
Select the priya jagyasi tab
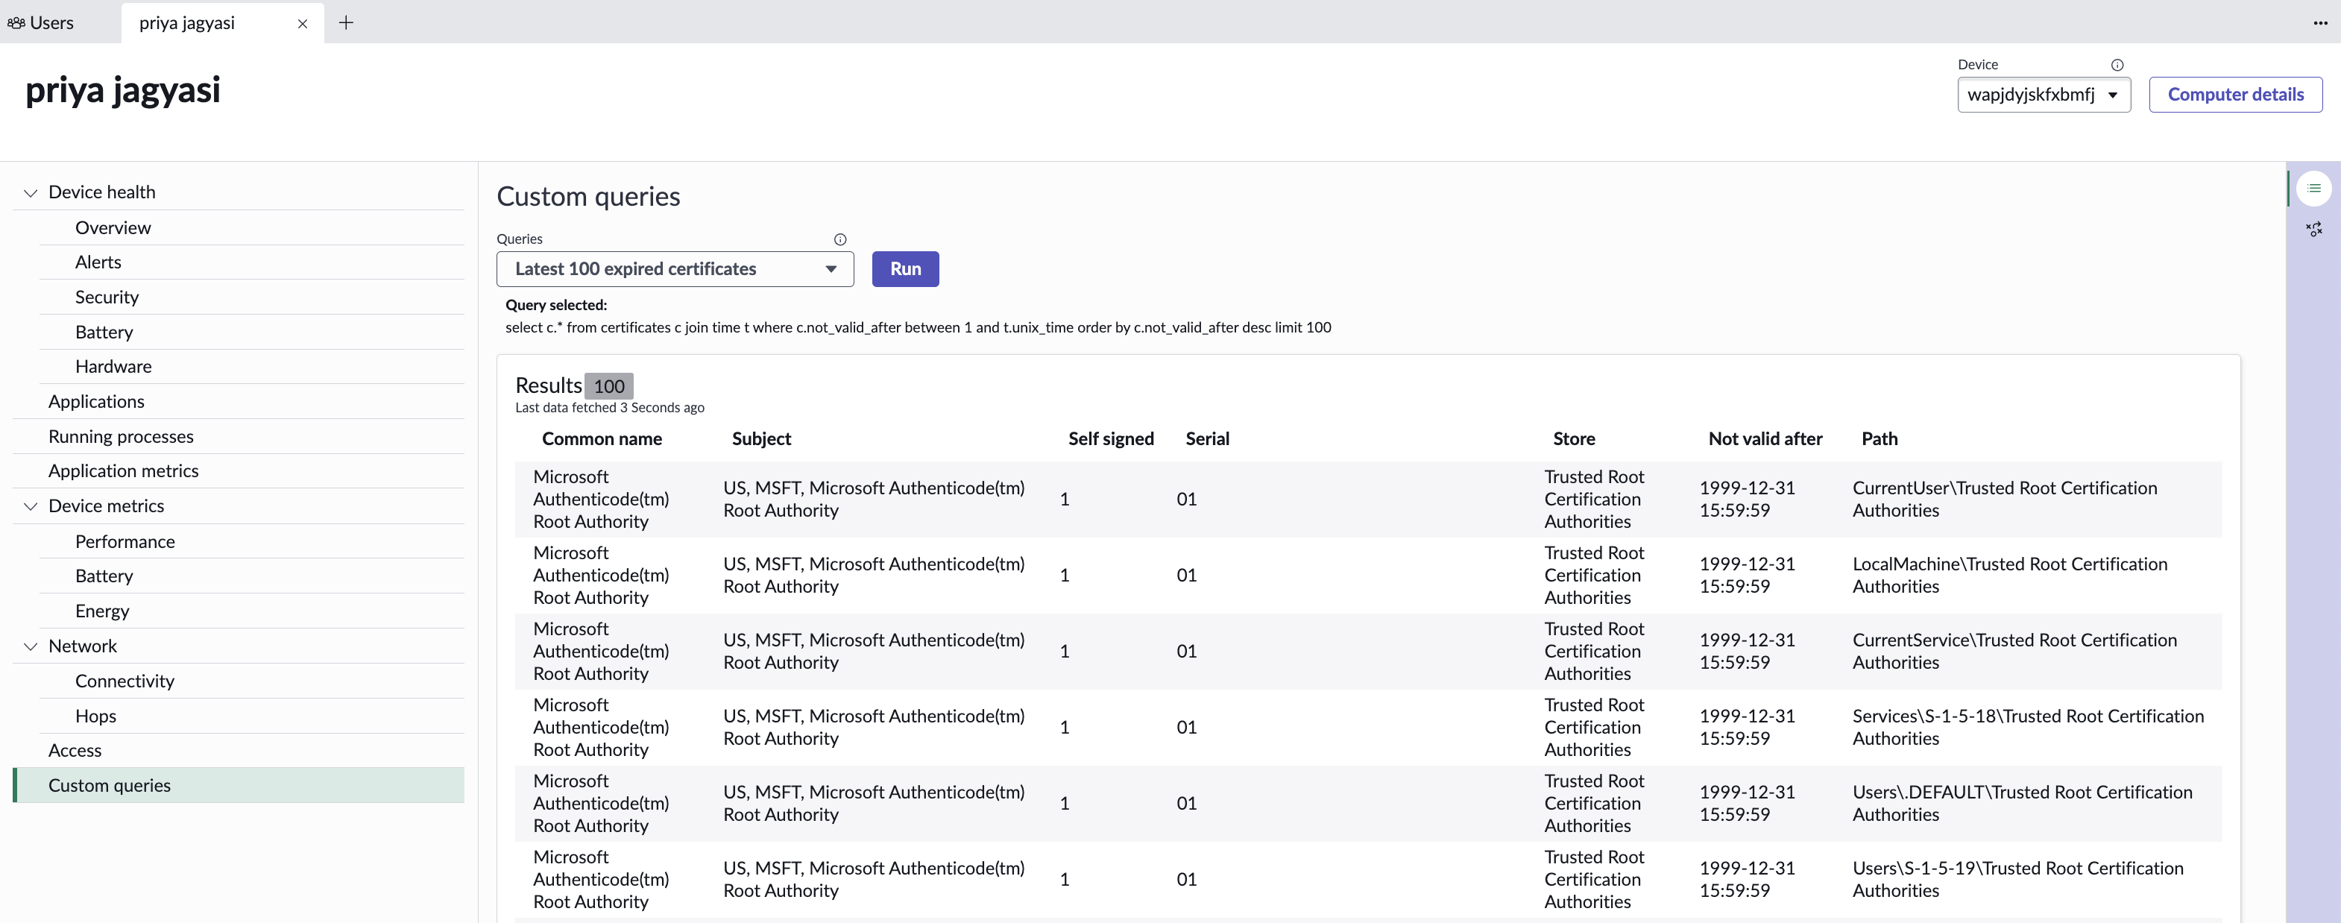pyautogui.click(x=187, y=22)
